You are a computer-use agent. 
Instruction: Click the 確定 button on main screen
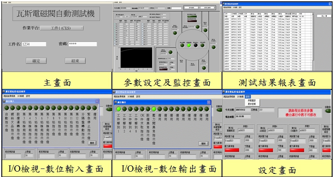click(36, 61)
